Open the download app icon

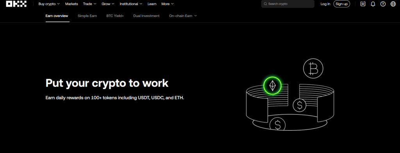point(363,4)
